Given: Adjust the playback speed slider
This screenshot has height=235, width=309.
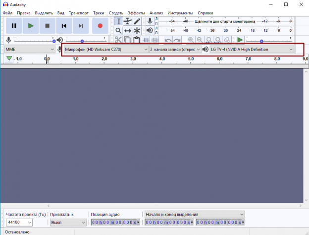Looking at the screenshot, I should pos(269,41).
